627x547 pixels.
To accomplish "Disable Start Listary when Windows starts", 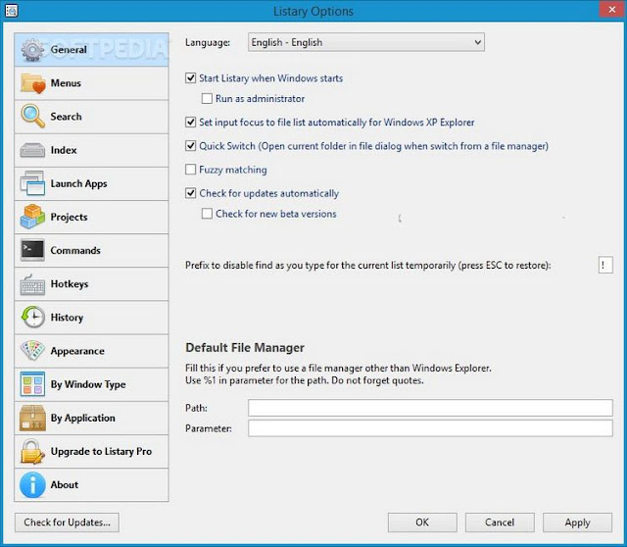I will (190, 78).
